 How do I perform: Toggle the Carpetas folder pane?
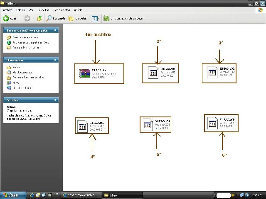pos(77,19)
